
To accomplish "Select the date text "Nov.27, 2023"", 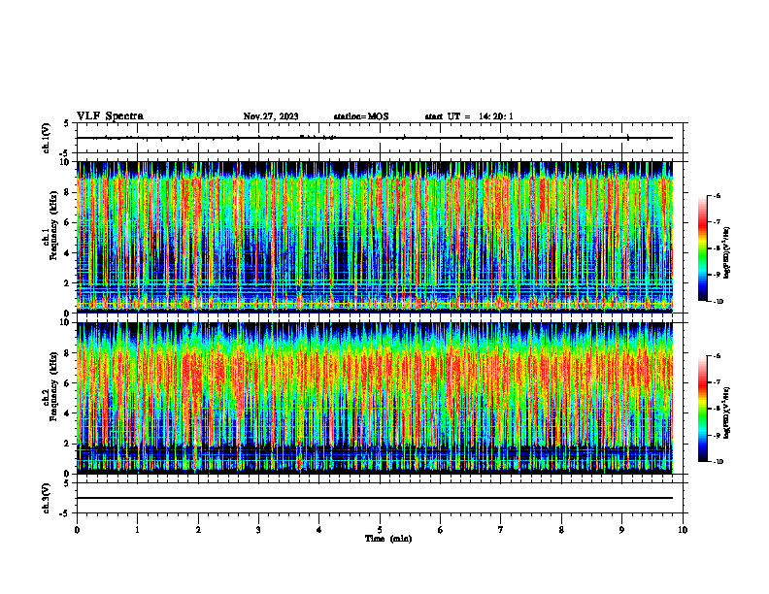I will 271,116.
